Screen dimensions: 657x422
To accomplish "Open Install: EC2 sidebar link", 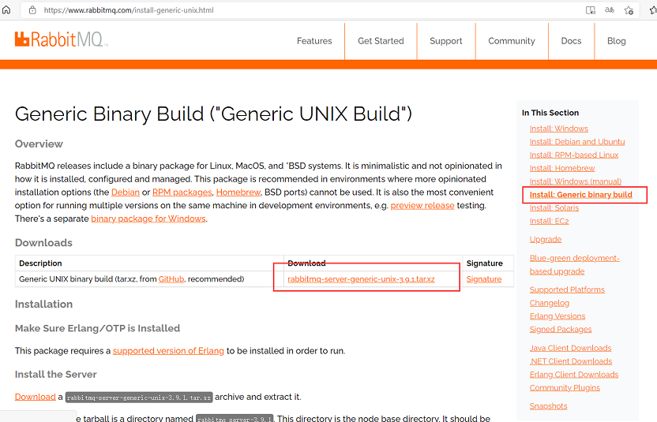I will coord(549,221).
